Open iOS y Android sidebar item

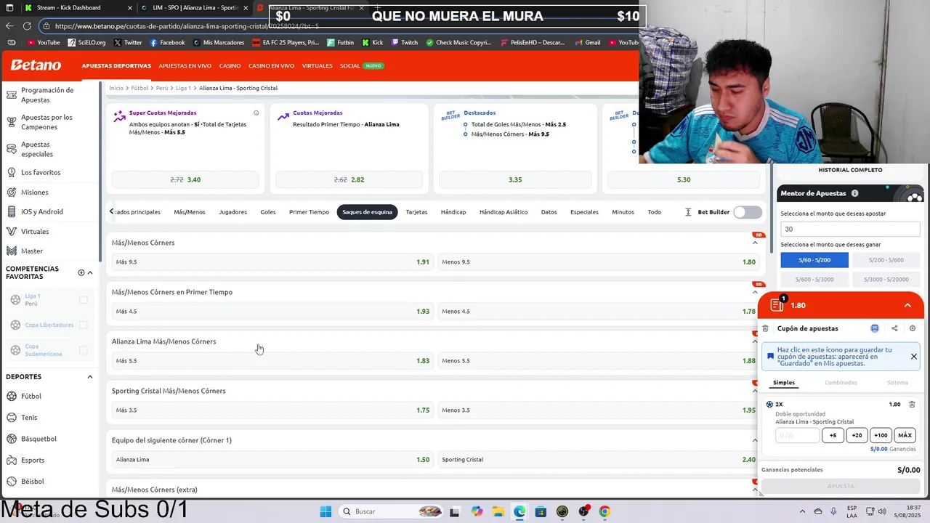tap(41, 212)
